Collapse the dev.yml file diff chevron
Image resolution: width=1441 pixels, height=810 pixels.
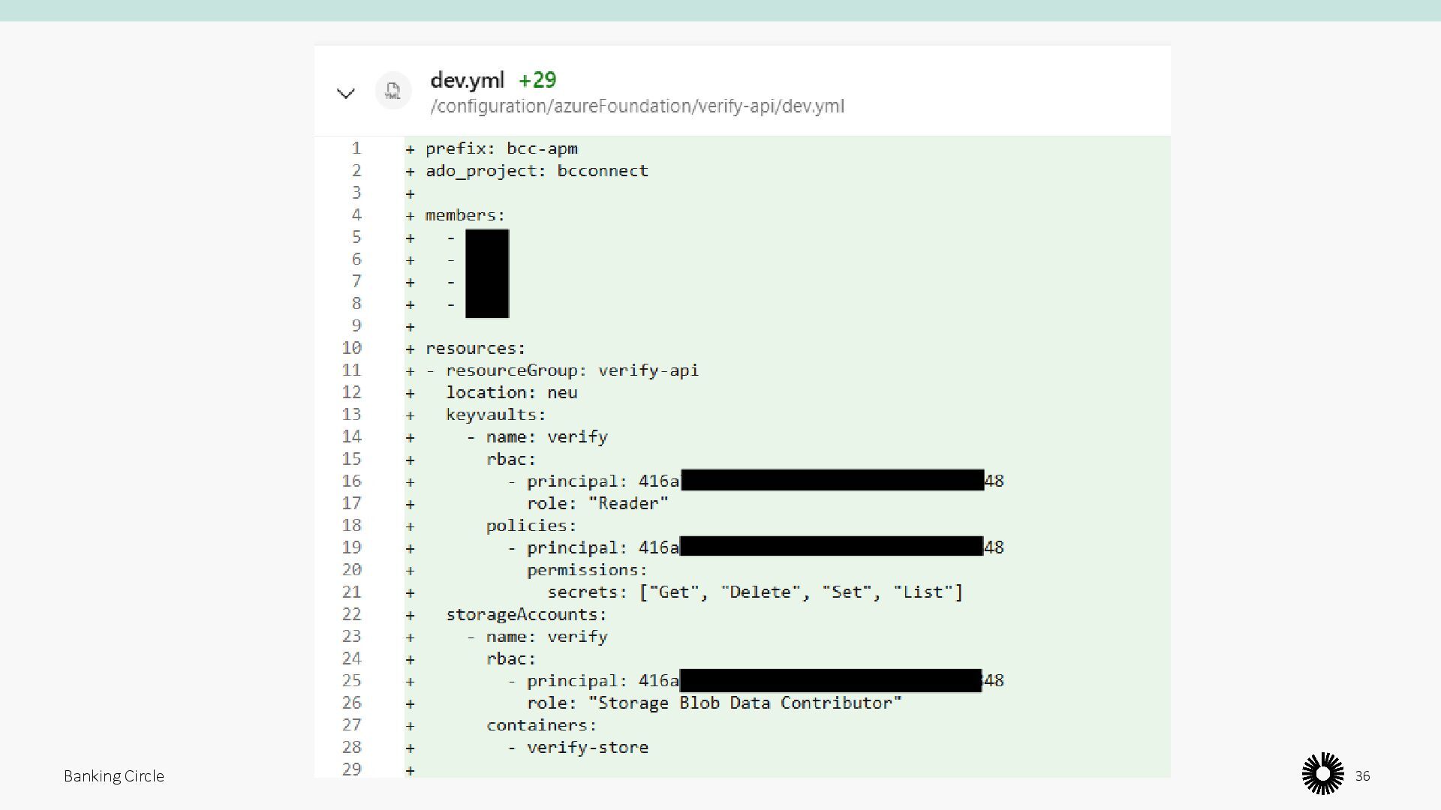pos(345,94)
